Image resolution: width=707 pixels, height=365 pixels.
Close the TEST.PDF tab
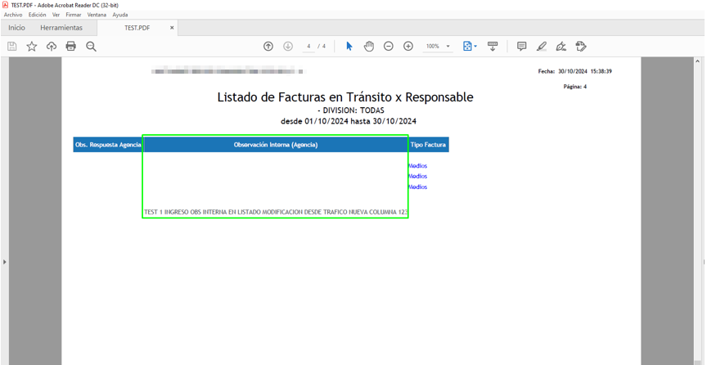click(x=172, y=28)
